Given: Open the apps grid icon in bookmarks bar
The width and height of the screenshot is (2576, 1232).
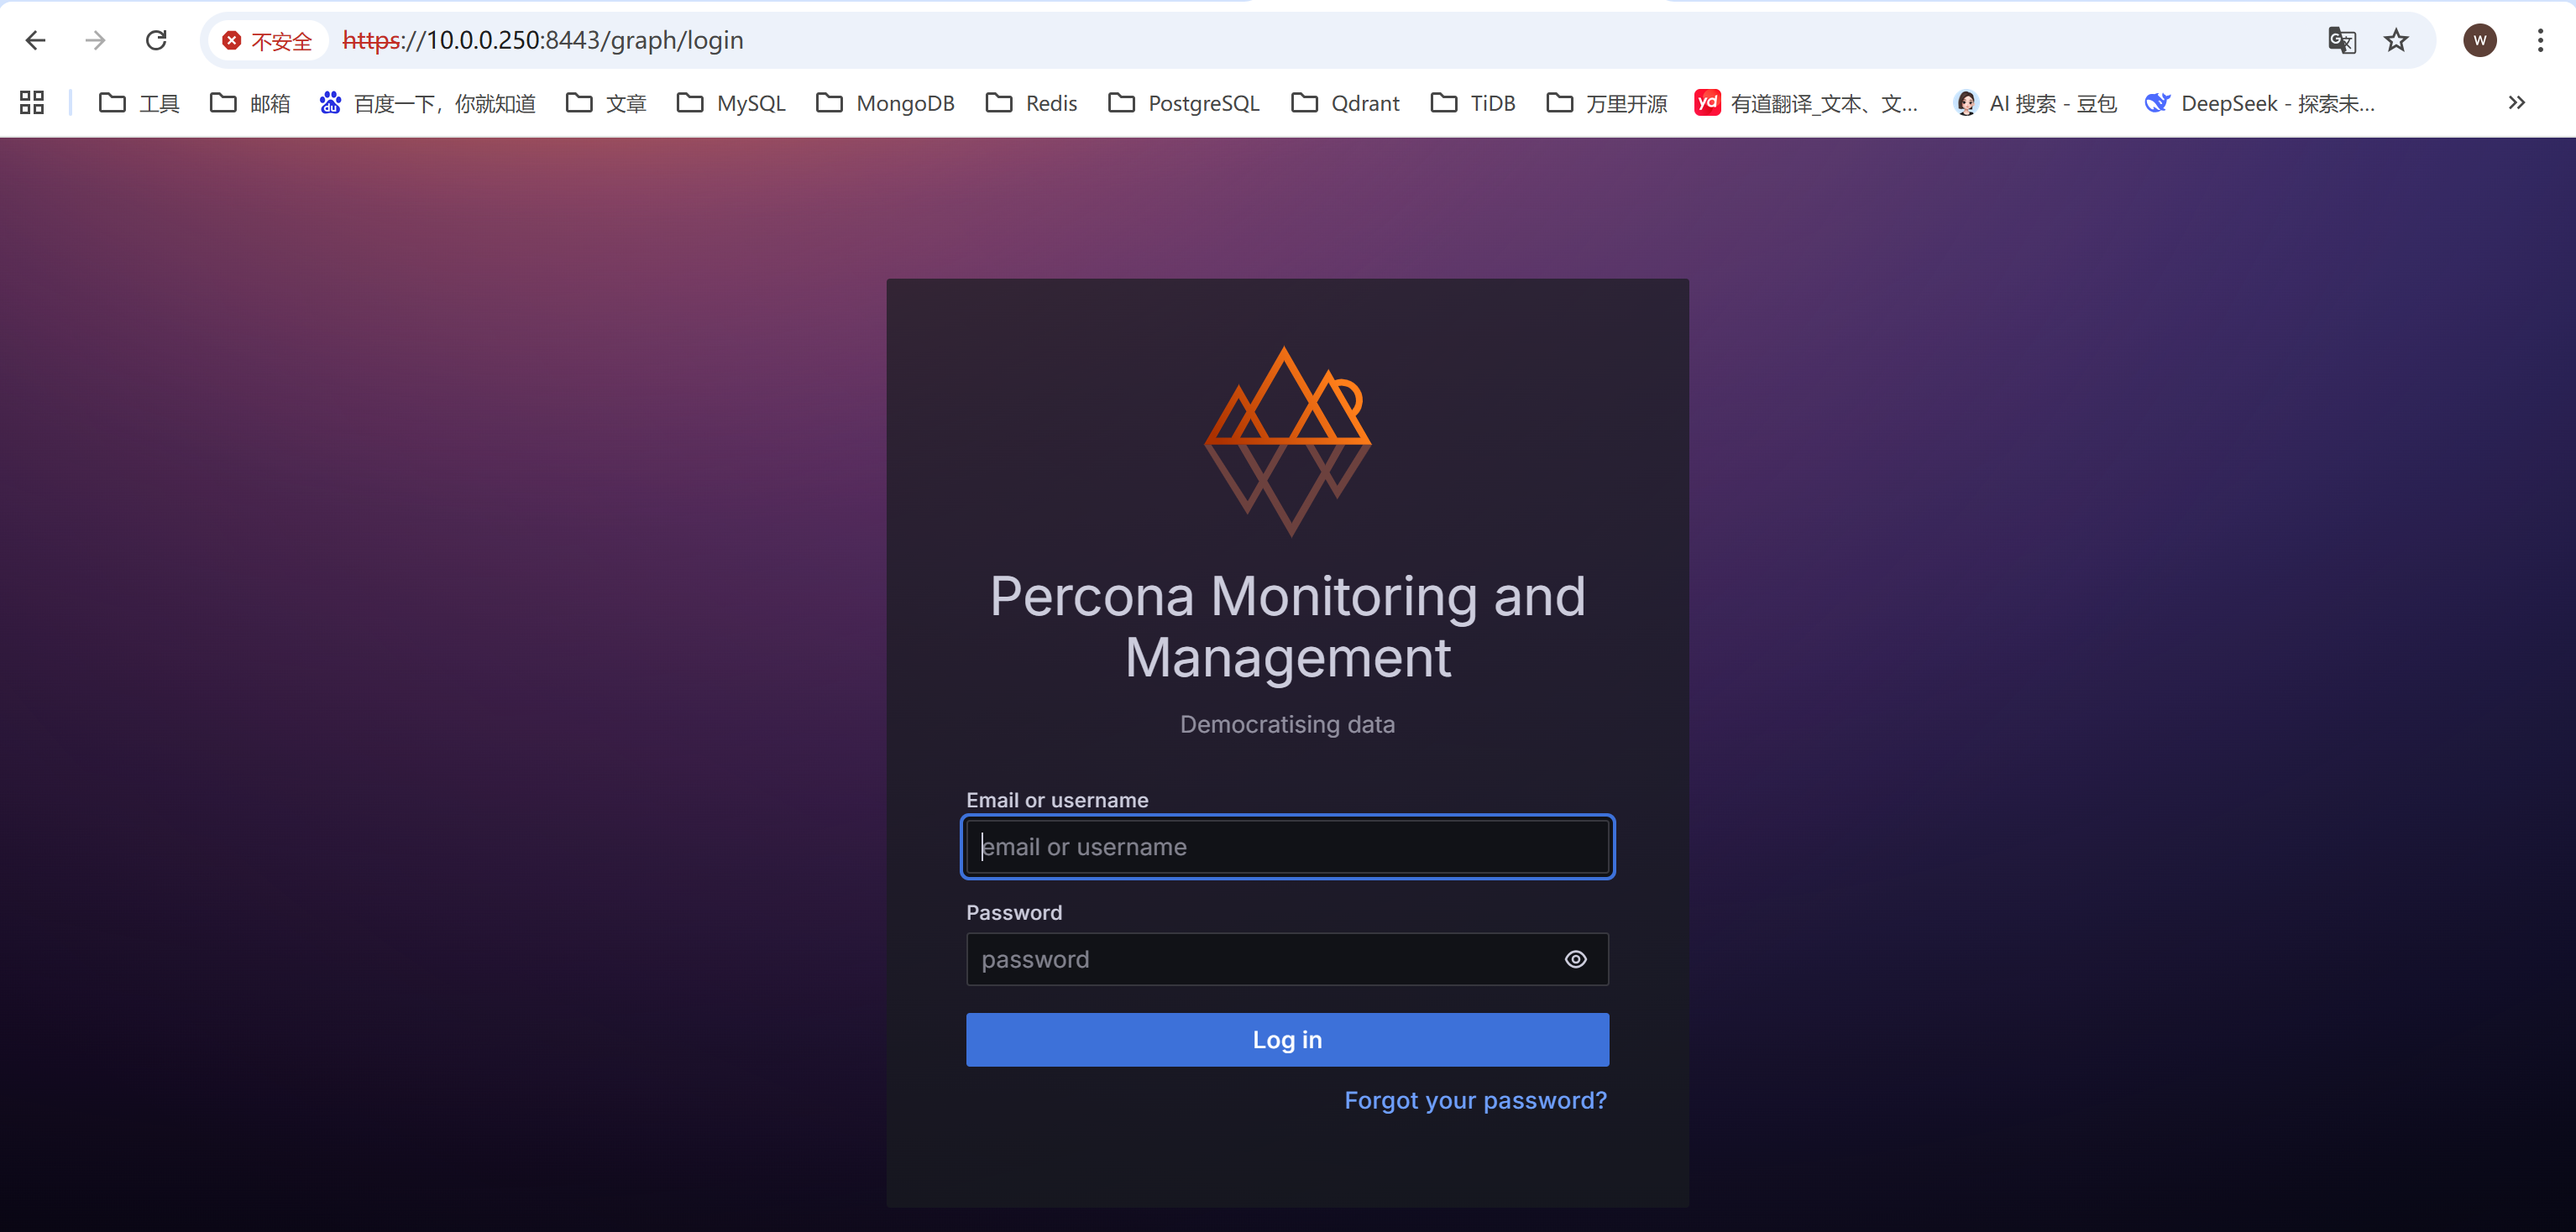Looking at the screenshot, I should pos(32,103).
